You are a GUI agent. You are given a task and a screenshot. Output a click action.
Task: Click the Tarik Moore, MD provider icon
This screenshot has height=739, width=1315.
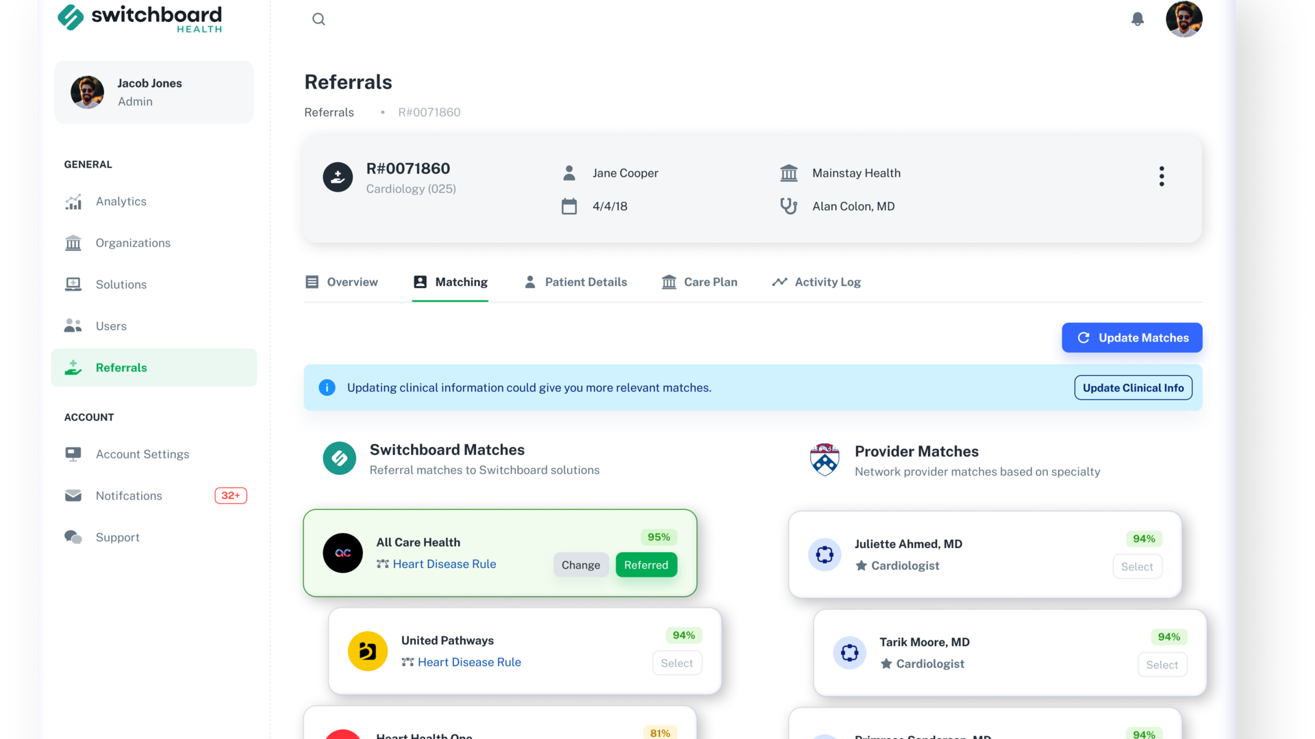click(850, 653)
